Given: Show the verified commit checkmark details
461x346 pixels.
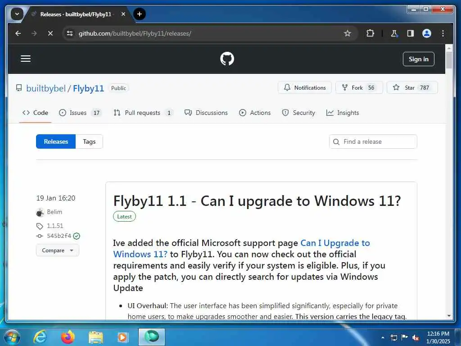Looking at the screenshot, I should [x=77, y=236].
